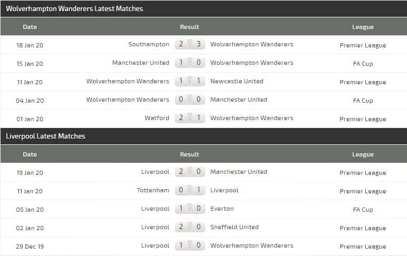The height and width of the screenshot is (256, 407).
Task: Open the Liverpool 2:0 Sheffield United score
Action: point(190,228)
